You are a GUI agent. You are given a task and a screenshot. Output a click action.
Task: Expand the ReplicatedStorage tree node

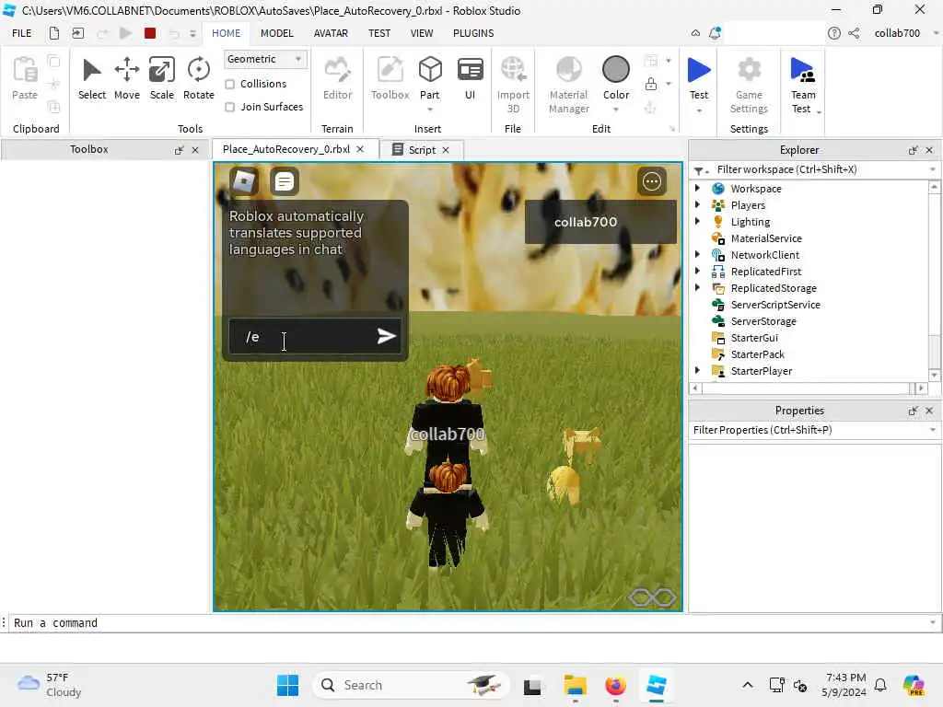pyautogui.click(x=698, y=288)
